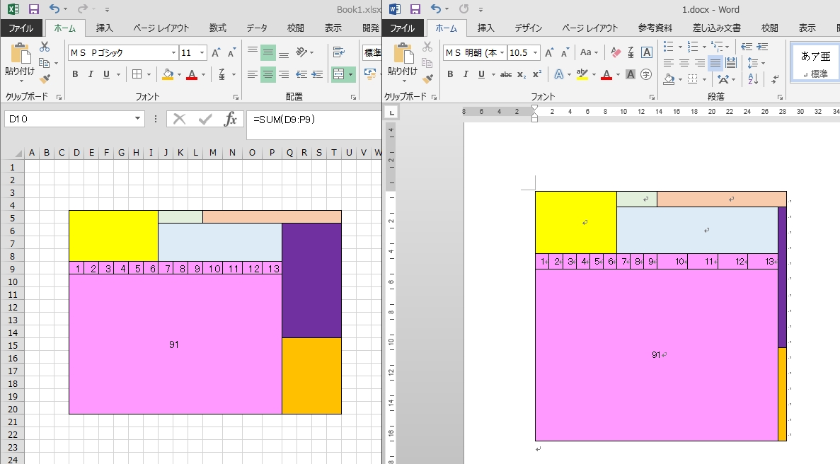Open Word font size dropdown showing 10.5

tap(535, 52)
